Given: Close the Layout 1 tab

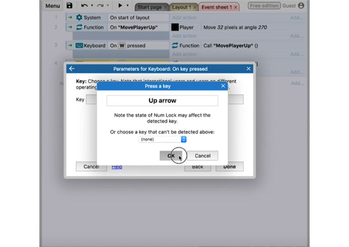Looking at the screenshot, I should pos(194,8).
